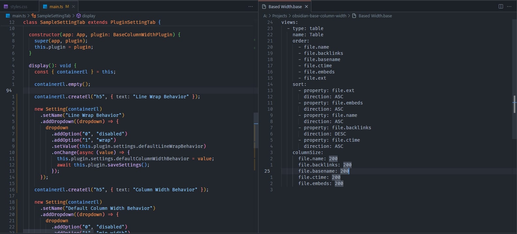Click Based Width.base breadcrumb item
The image size is (517, 234).
point(375,16)
